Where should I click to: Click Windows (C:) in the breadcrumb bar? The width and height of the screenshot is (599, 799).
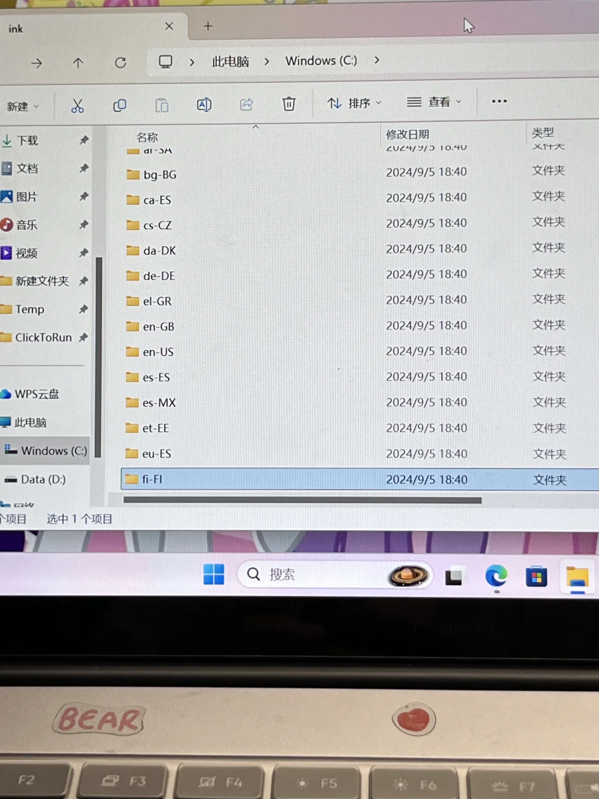coord(321,61)
